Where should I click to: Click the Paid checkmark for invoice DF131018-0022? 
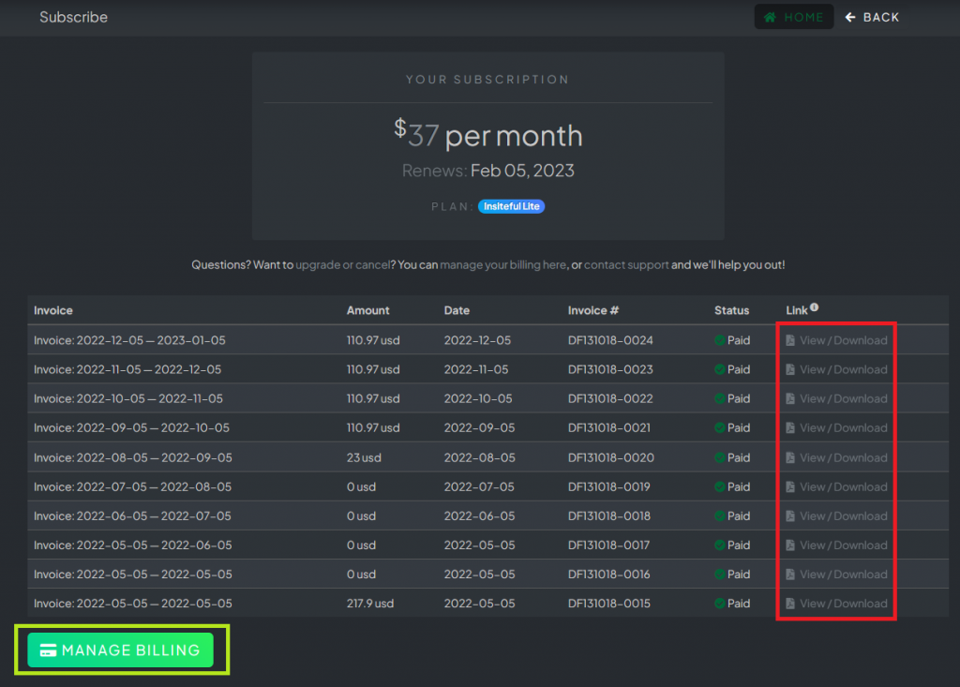tap(719, 398)
